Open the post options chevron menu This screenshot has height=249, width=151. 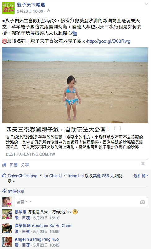click(146, 4)
